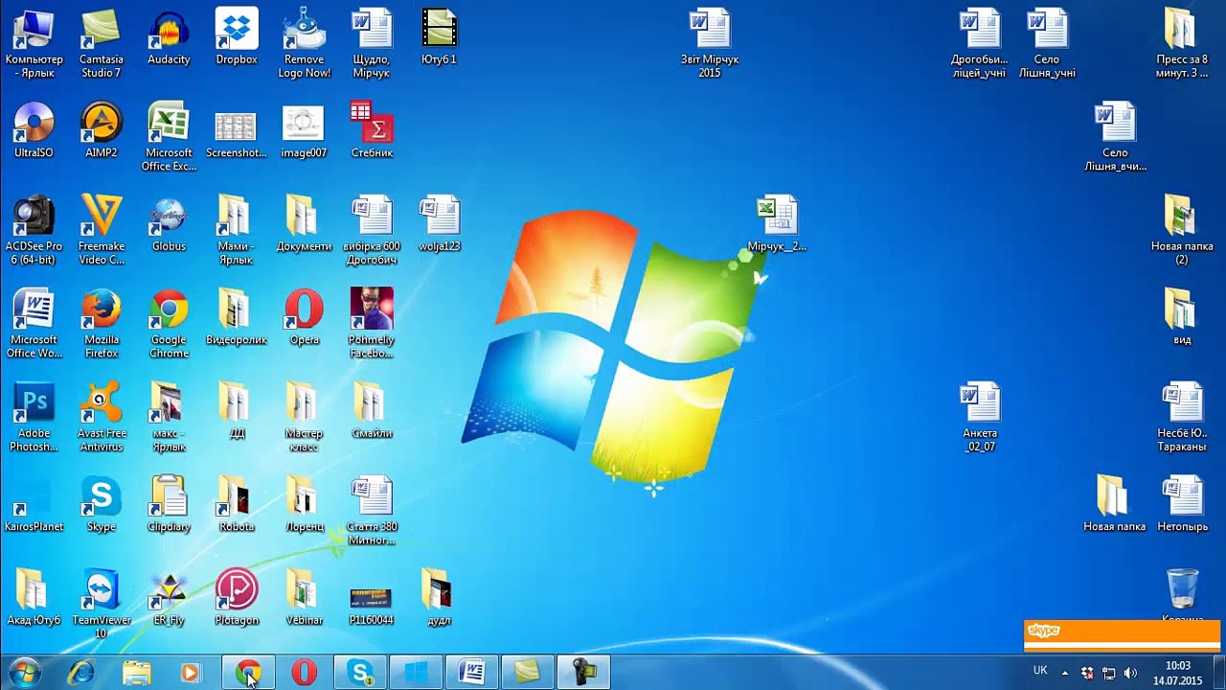The height and width of the screenshot is (690, 1226).
Task: Launch Internet Explorer from the taskbar
Action: coord(80,673)
